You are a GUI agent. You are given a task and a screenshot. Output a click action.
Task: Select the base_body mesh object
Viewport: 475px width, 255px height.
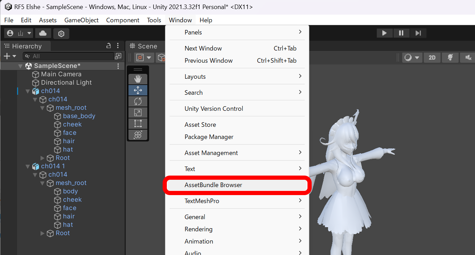(79, 116)
